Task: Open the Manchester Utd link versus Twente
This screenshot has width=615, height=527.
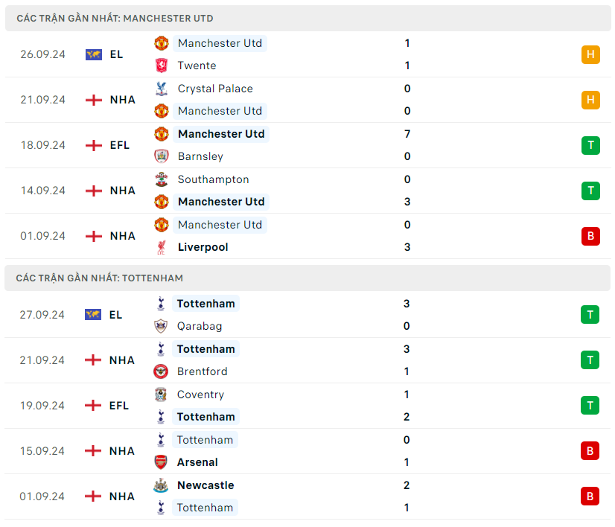Action: (220, 43)
